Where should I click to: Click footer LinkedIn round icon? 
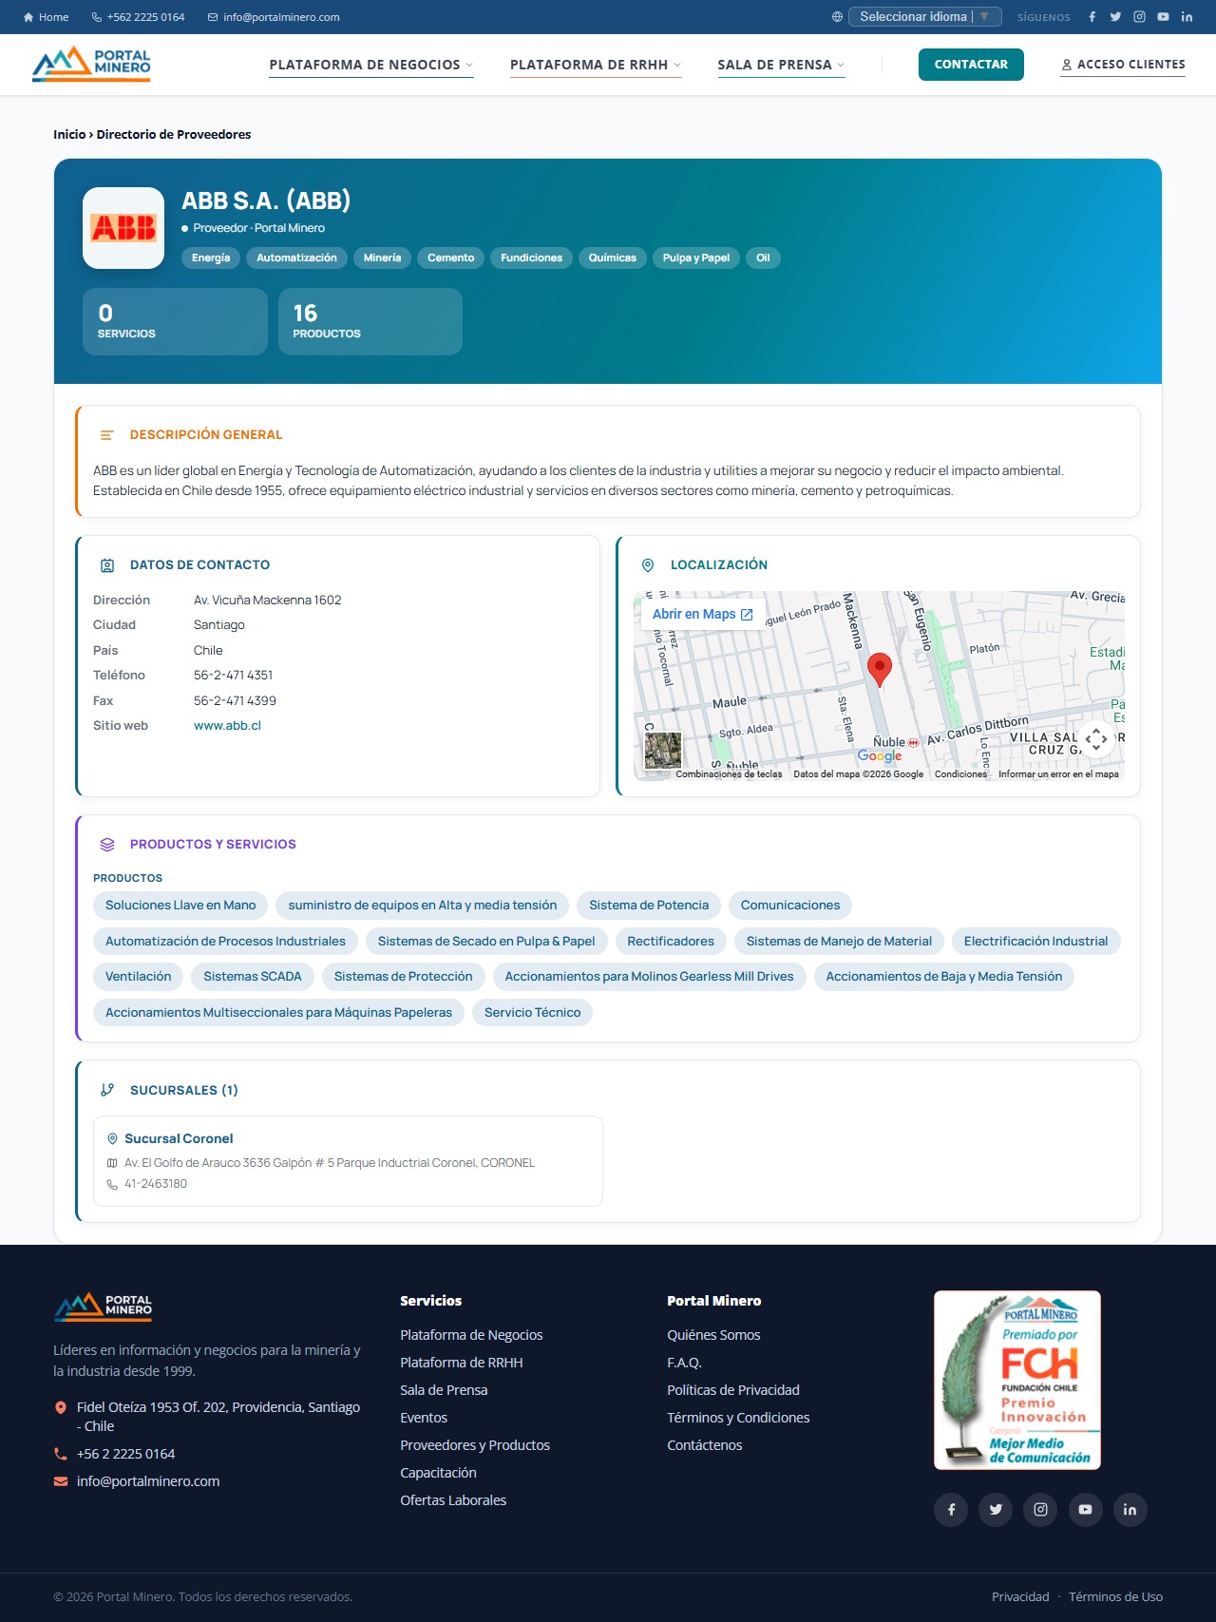click(x=1130, y=1510)
